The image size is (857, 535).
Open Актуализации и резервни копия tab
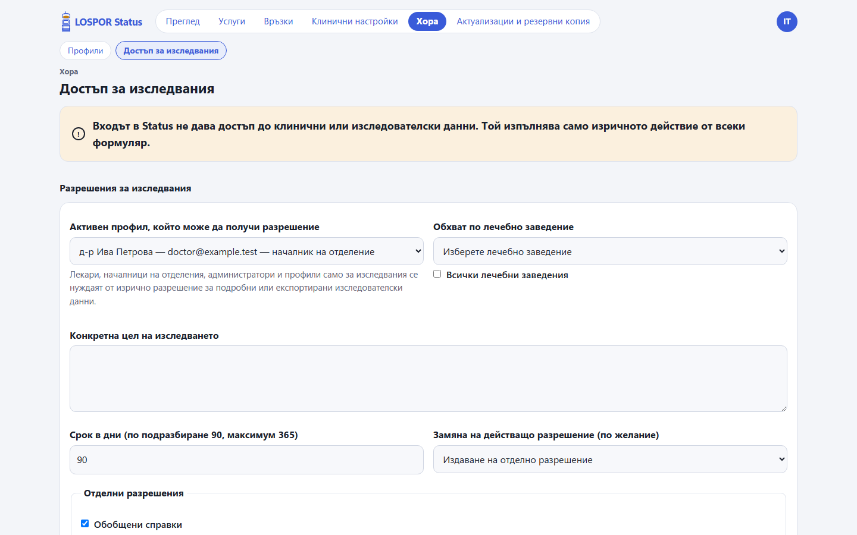523,21
